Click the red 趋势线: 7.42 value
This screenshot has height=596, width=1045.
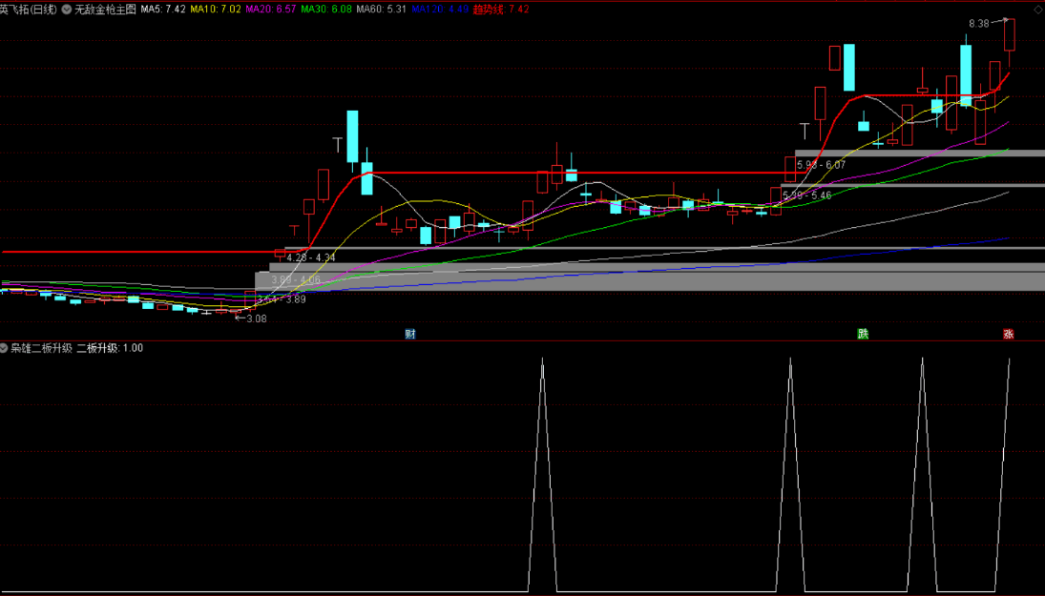tap(501, 10)
